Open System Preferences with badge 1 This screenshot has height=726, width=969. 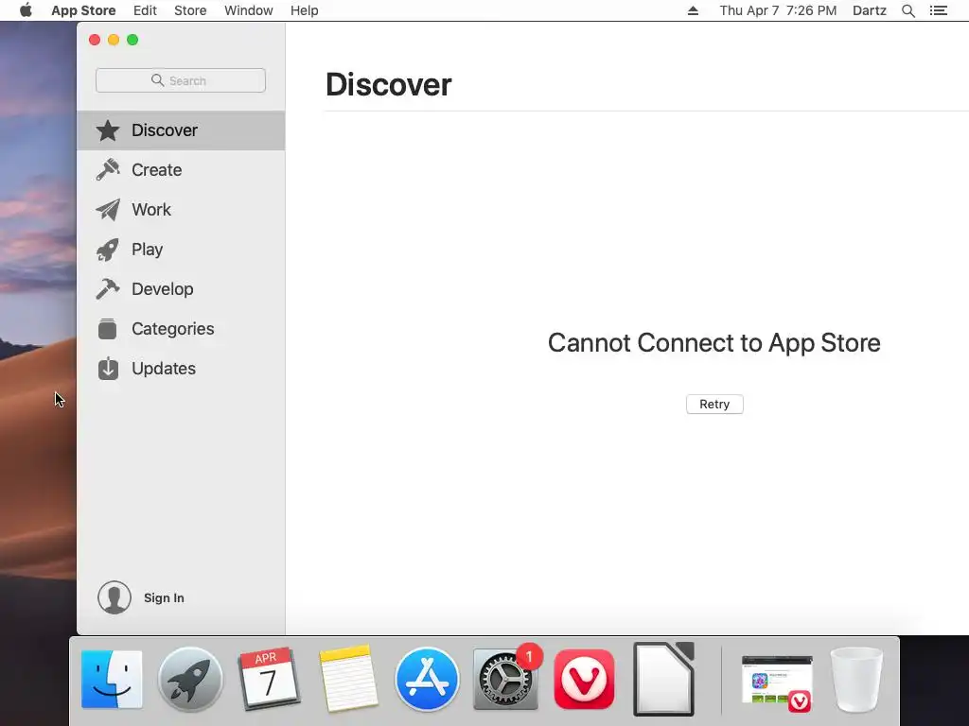coord(505,679)
